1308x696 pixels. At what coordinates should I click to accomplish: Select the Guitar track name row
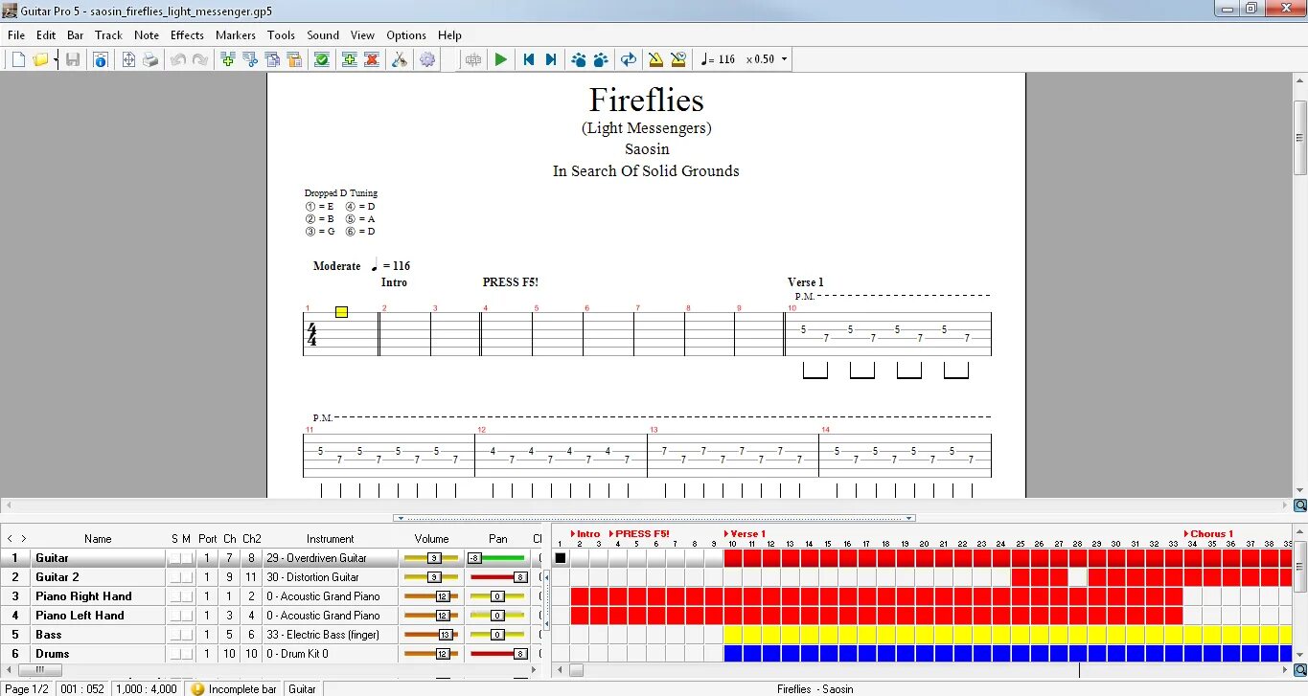(98, 558)
